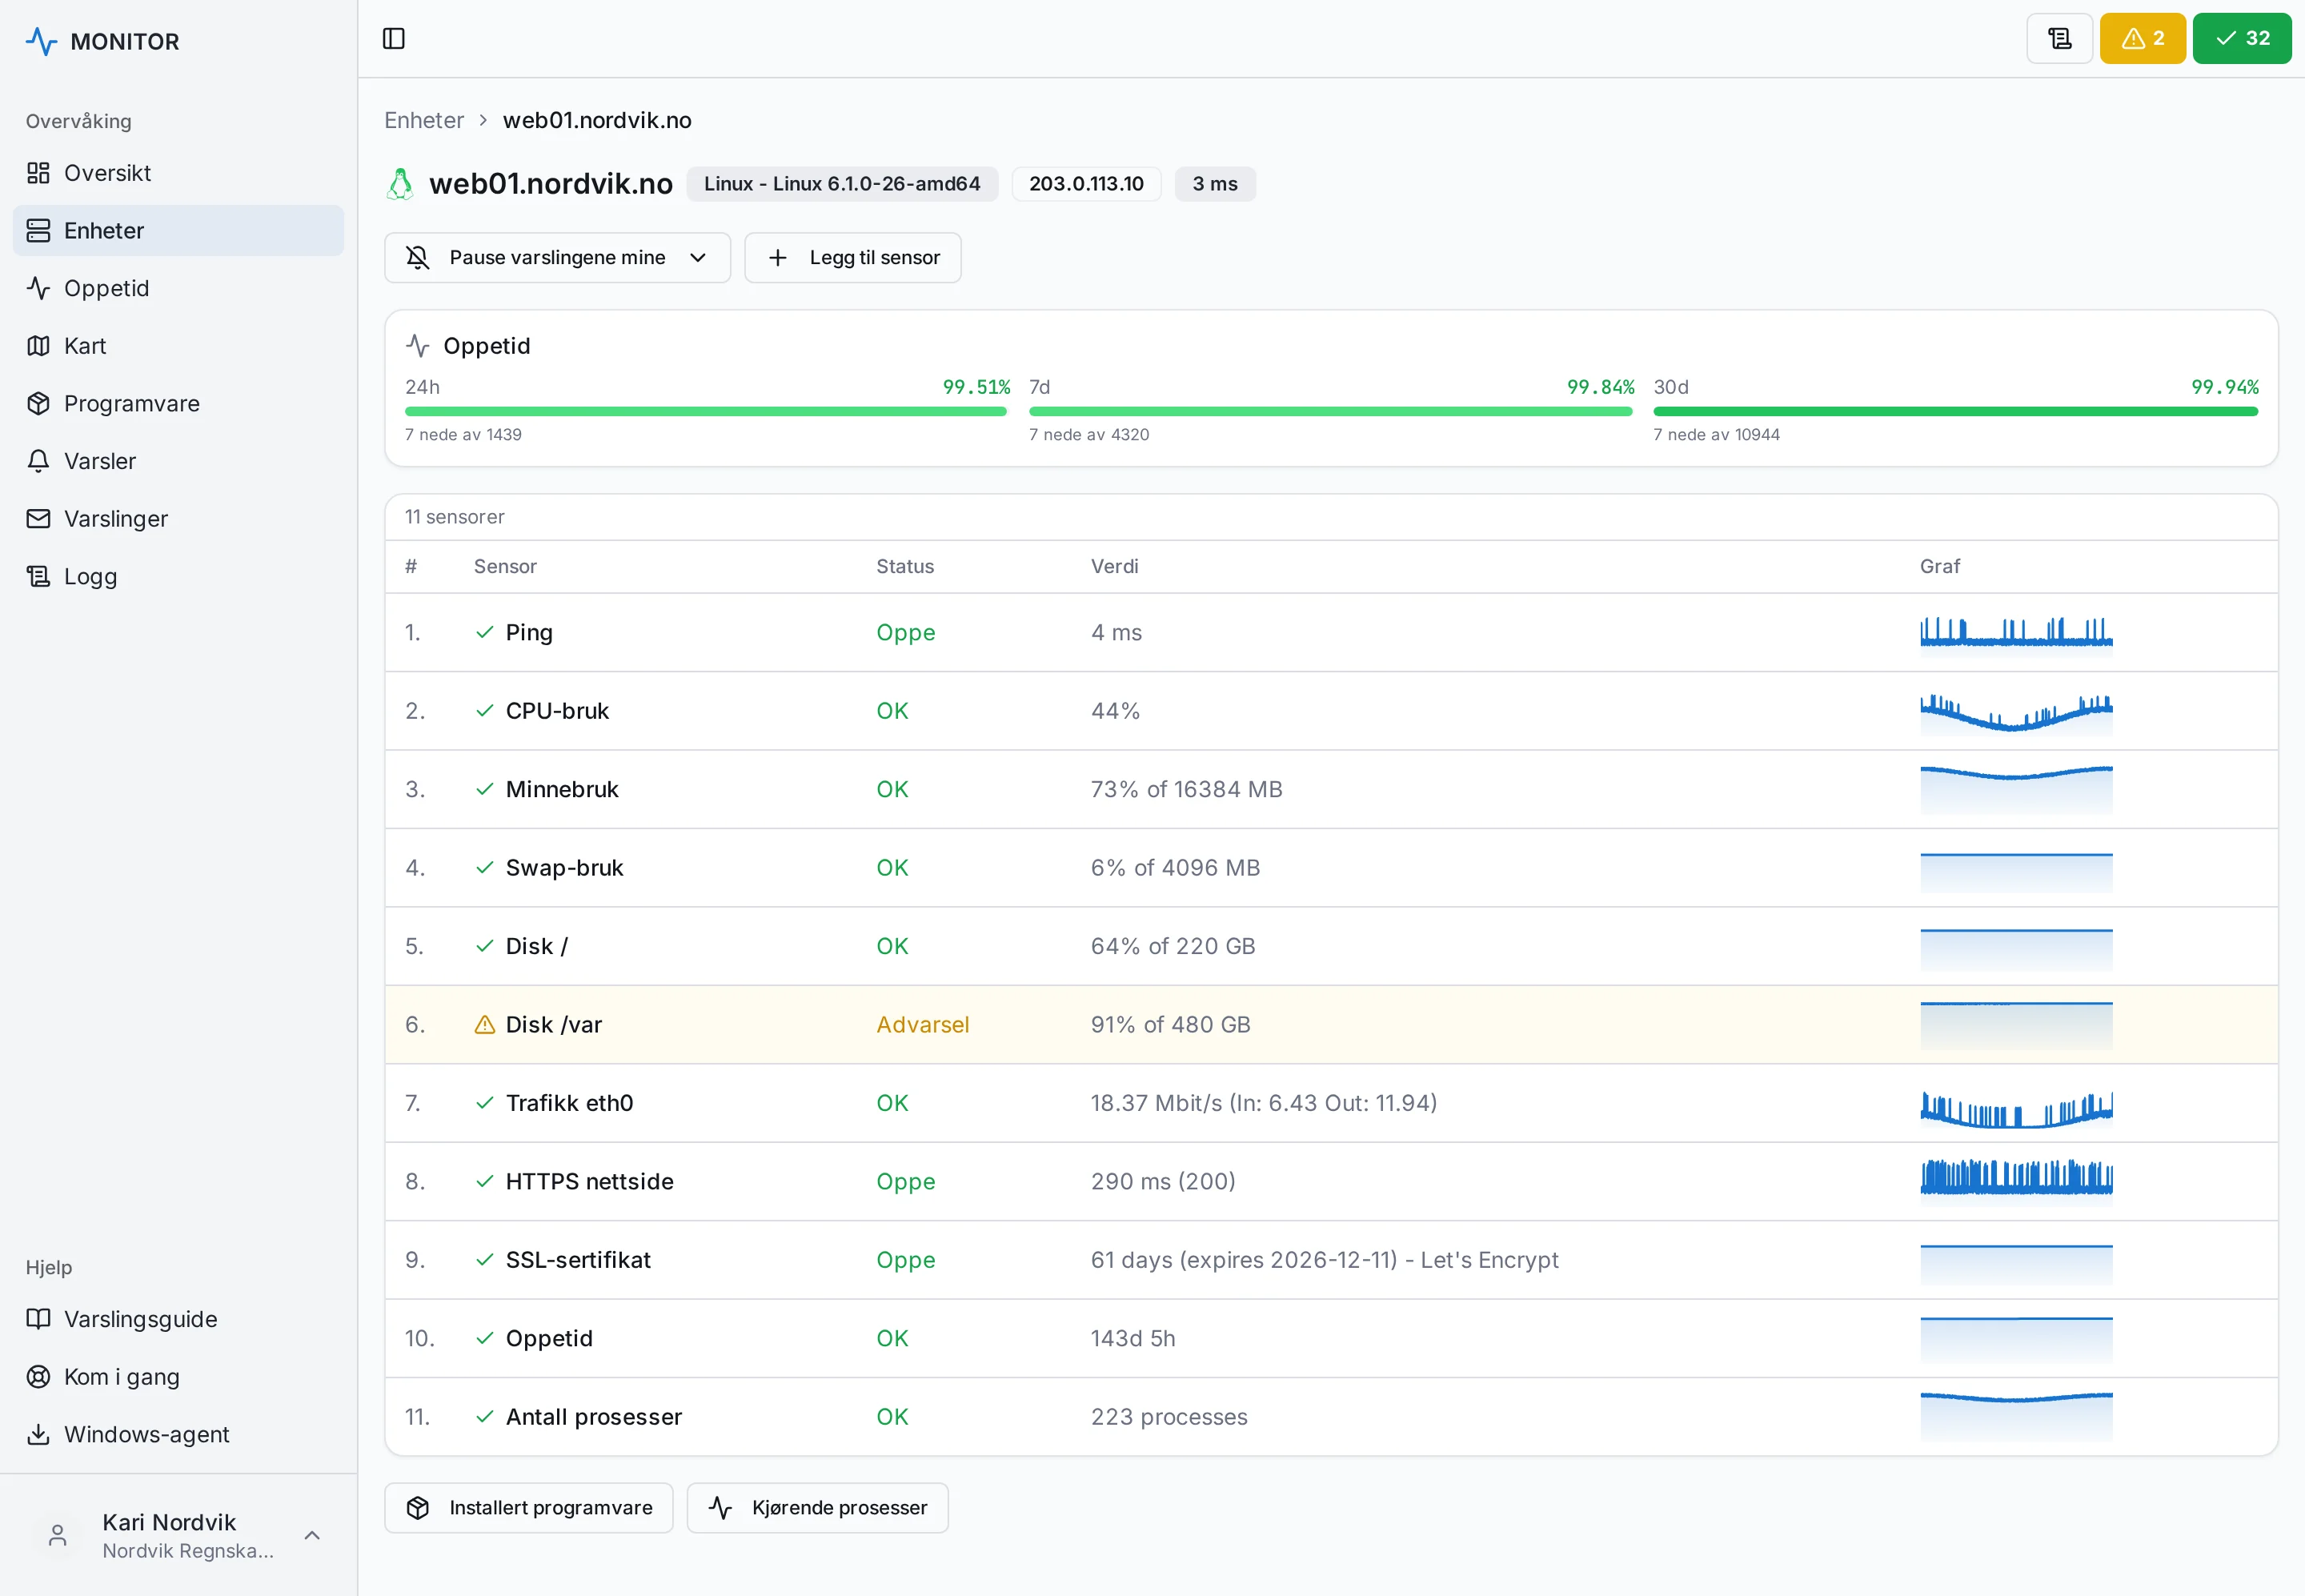Image resolution: width=2305 pixels, height=1596 pixels.
Task: Click the Kjørende prosesser button
Action: tap(817, 1508)
